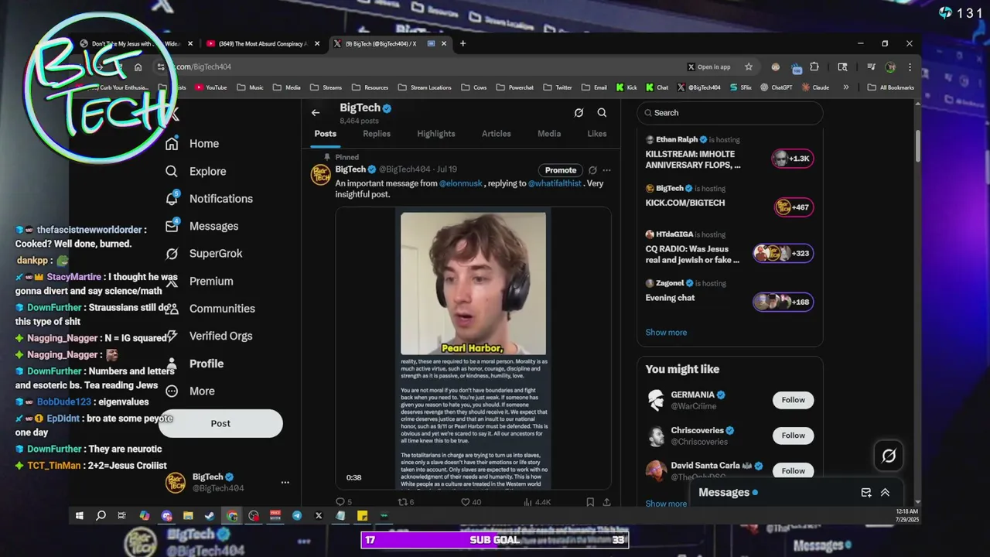Open account menu dots beside @BigTech404
The height and width of the screenshot is (557, 990).
point(285,482)
